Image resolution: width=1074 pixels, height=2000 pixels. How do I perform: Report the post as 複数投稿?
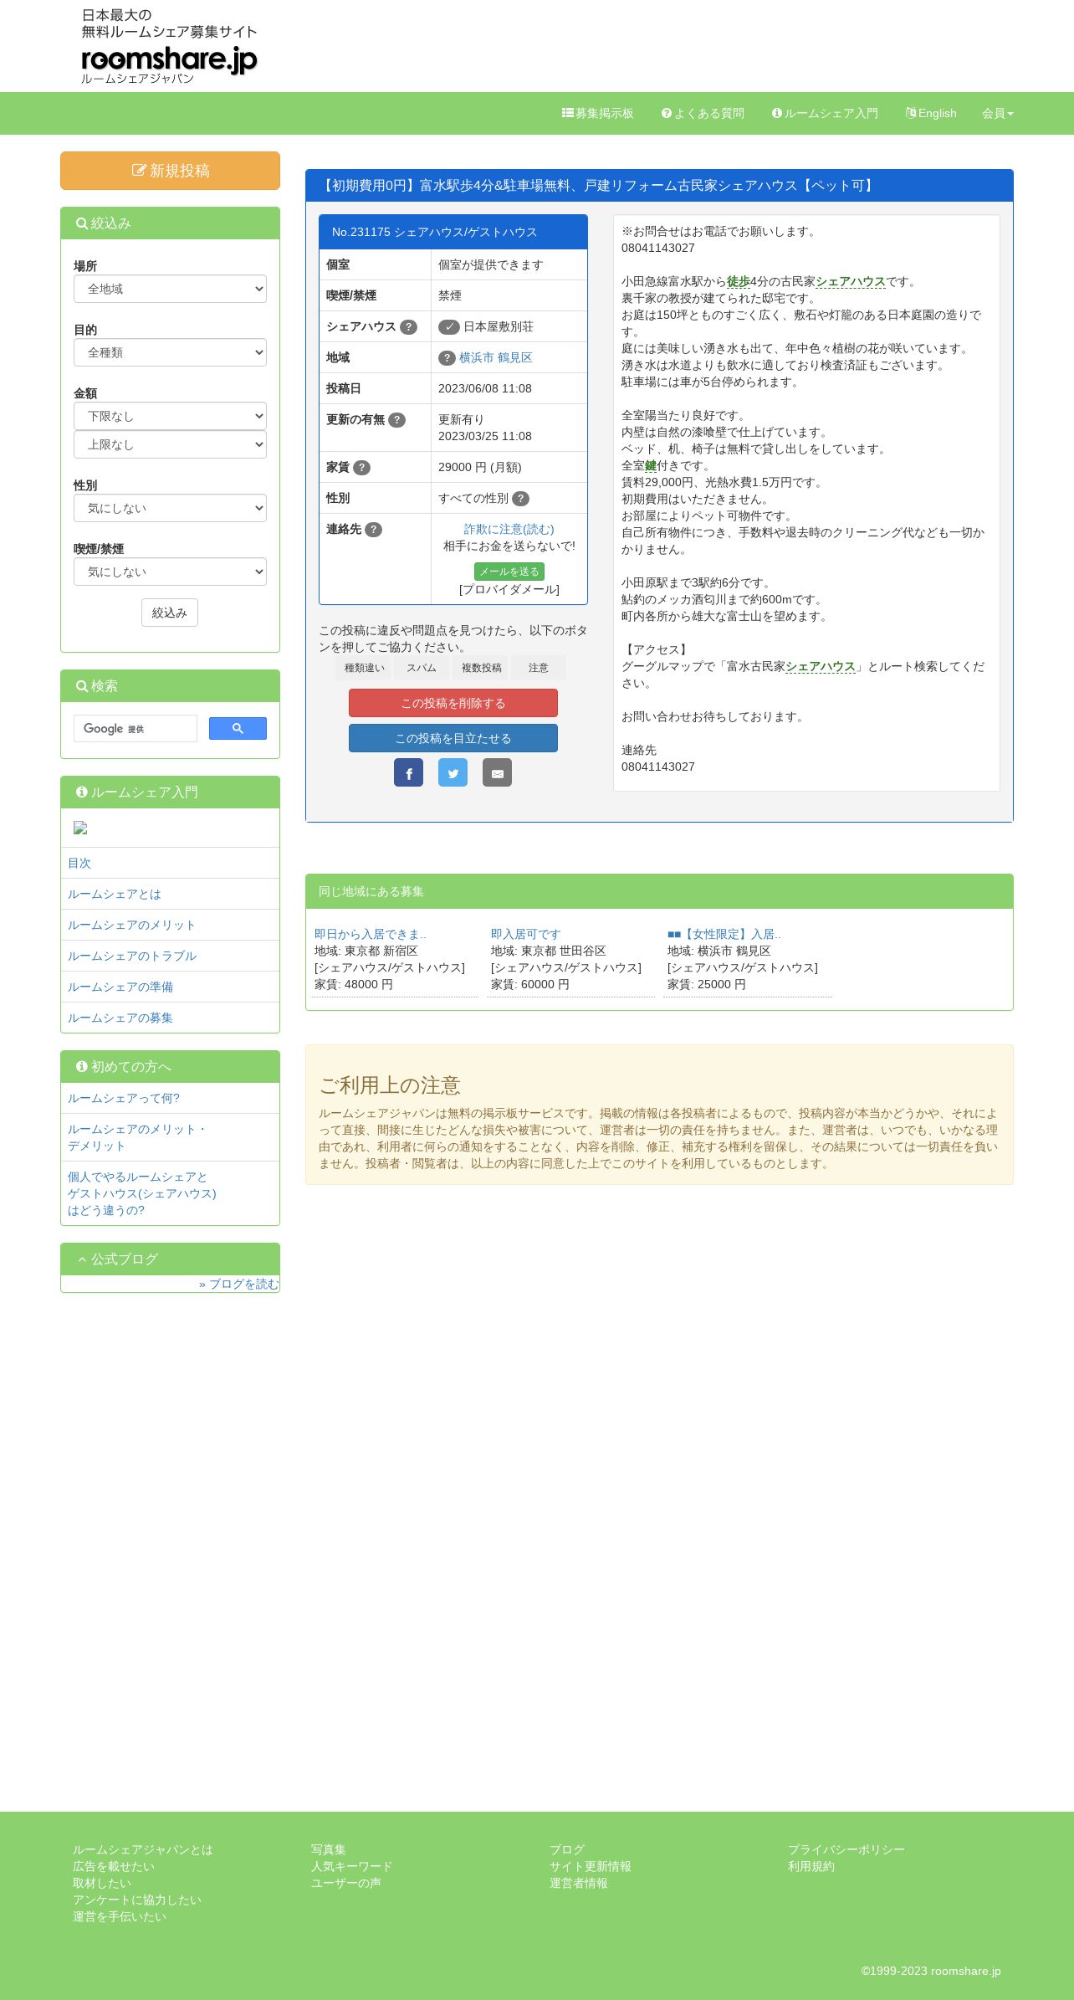pyautogui.click(x=481, y=668)
